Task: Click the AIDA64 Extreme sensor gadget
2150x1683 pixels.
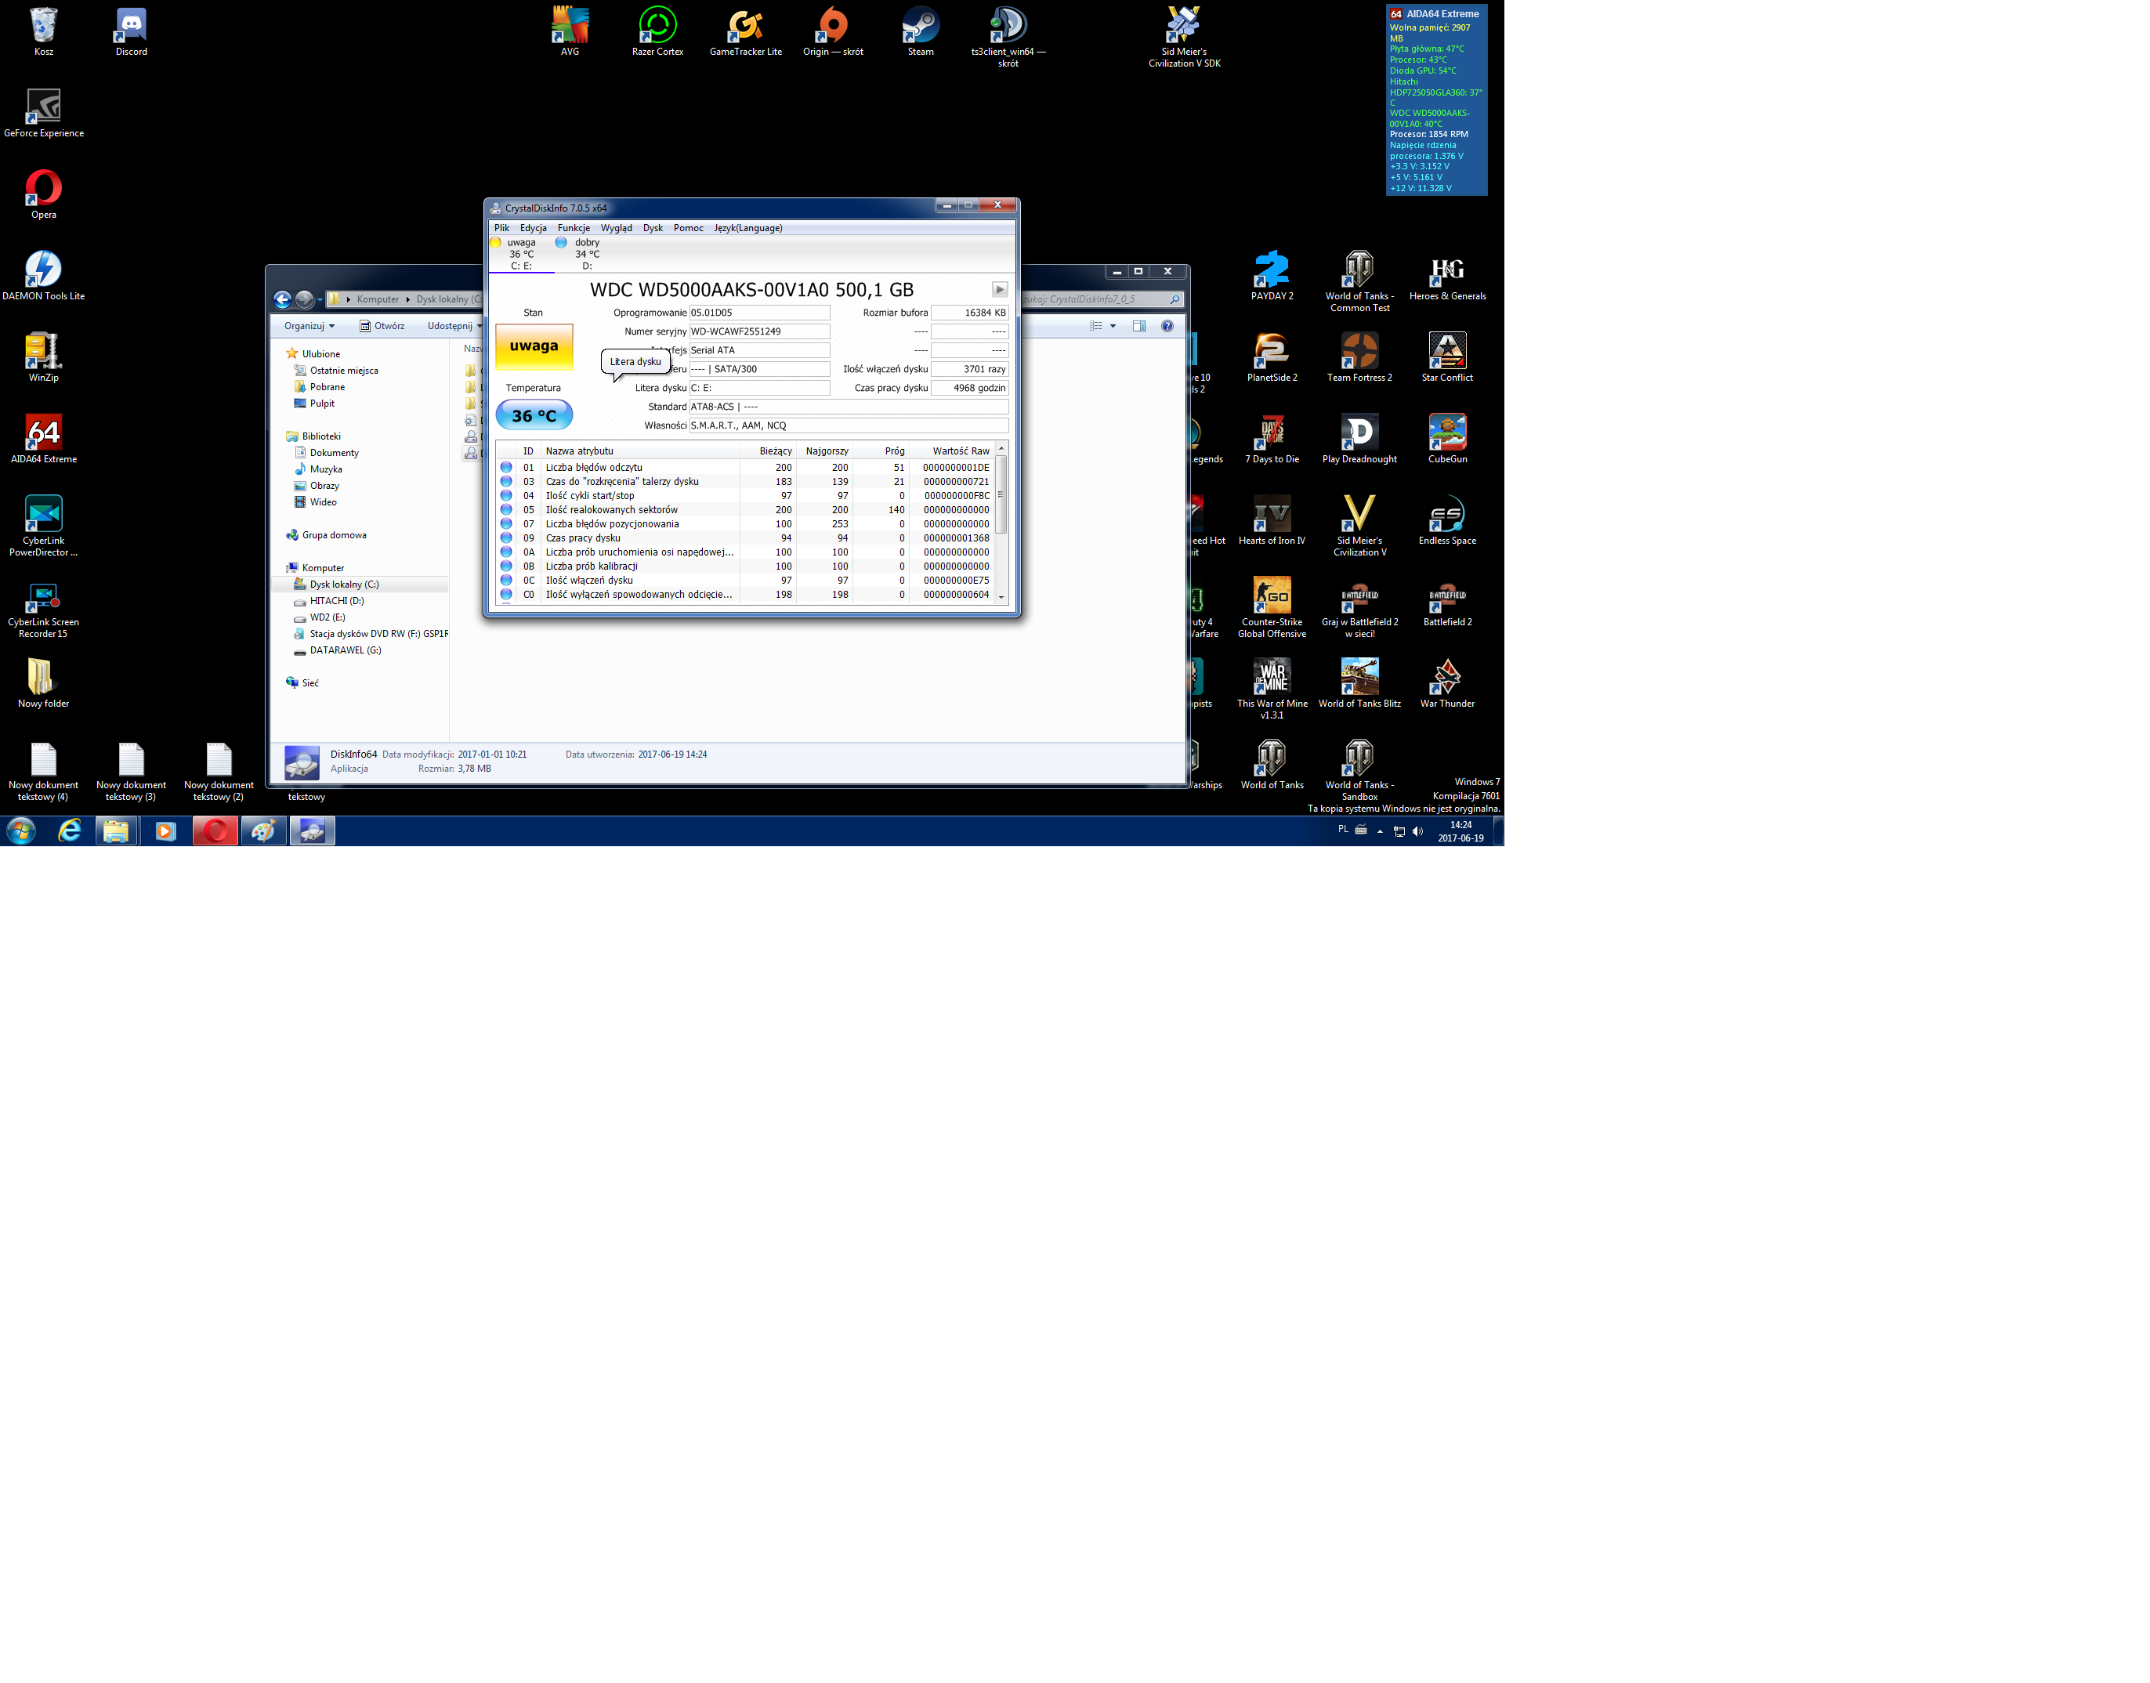Action: tap(1437, 100)
